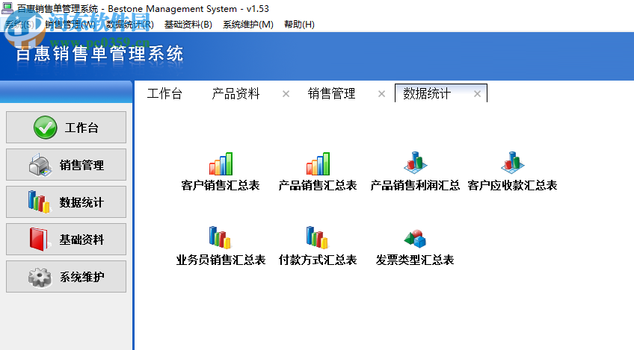
Task: Open the 销售管理(W) menu
Action: (70, 25)
